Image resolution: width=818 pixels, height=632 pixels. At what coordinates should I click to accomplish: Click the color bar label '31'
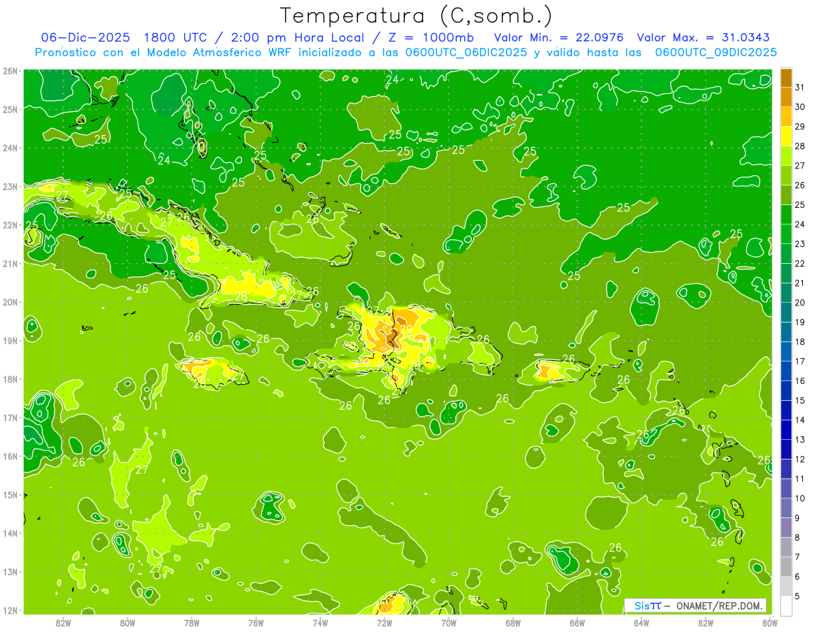(x=800, y=88)
